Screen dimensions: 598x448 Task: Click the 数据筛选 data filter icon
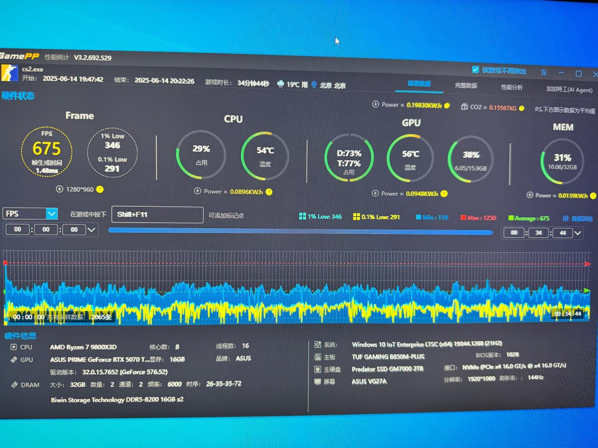[x=566, y=218]
